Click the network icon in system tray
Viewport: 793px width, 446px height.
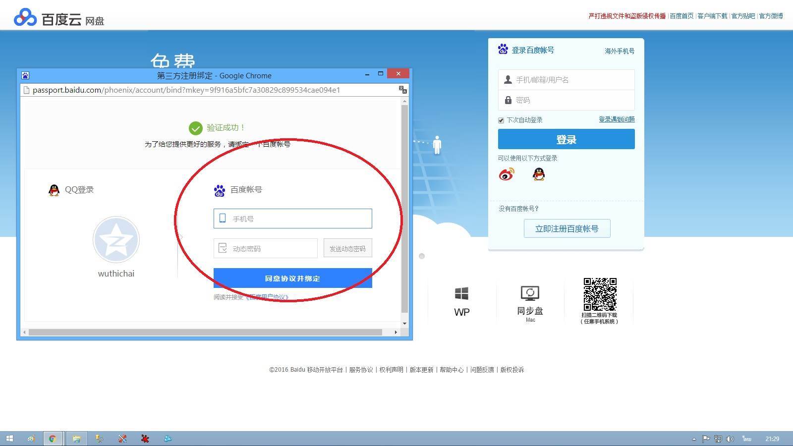point(718,439)
